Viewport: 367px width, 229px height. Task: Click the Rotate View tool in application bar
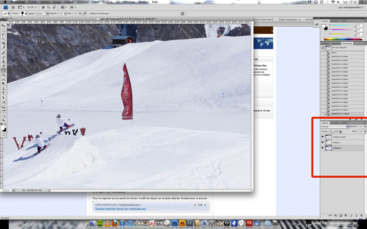point(54,7)
